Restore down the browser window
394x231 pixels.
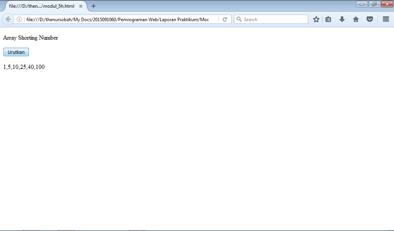pos(374,4)
